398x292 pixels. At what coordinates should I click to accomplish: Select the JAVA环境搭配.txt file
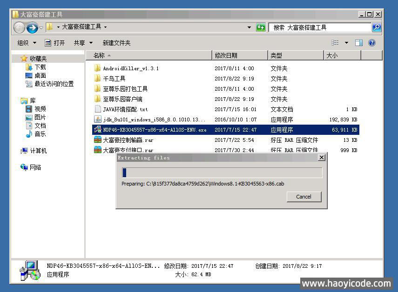click(x=125, y=109)
